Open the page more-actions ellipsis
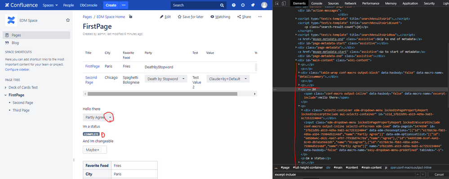The width and height of the screenshot is (449, 179). (260, 17)
